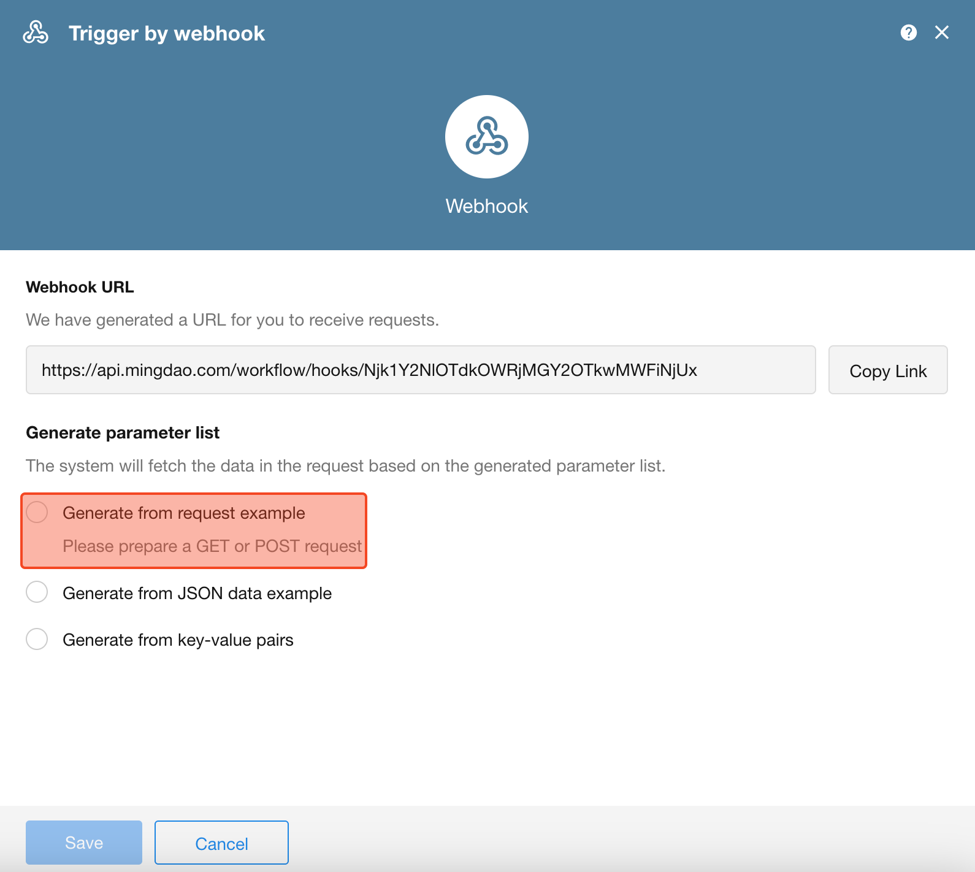
Task: Click the "Generate from key-value pairs" label text
Action: click(x=178, y=640)
